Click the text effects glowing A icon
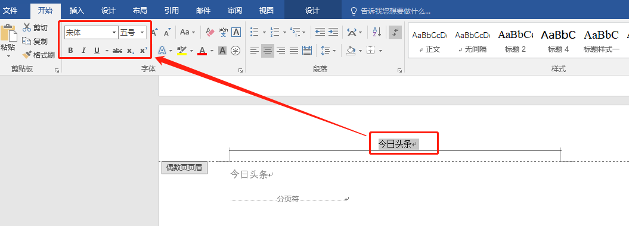This screenshot has height=226, width=629. tap(162, 51)
